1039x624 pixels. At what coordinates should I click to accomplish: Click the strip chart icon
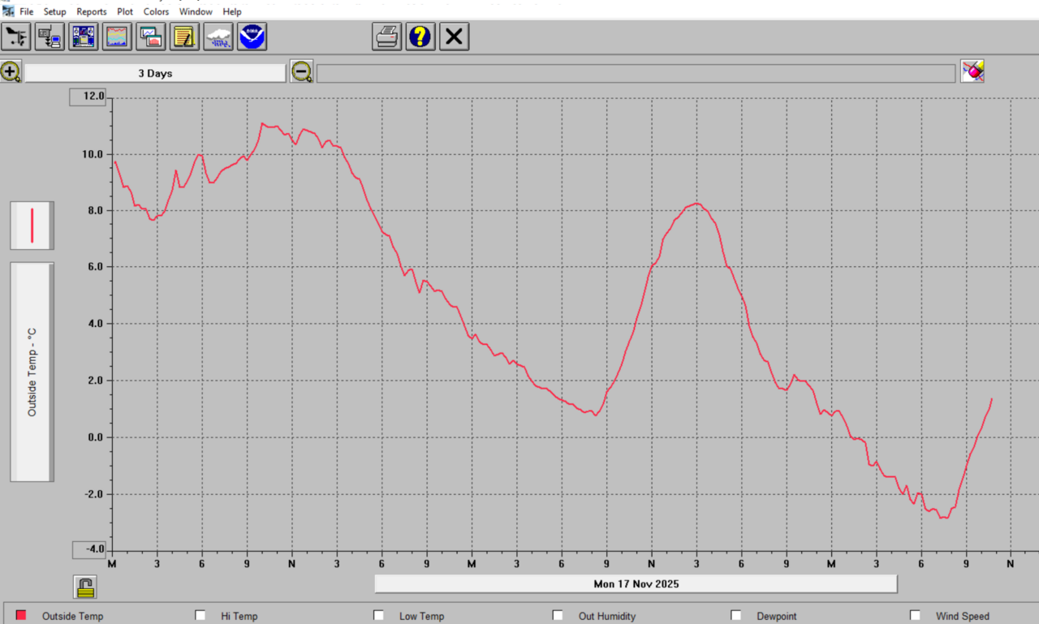tap(118, 37)
